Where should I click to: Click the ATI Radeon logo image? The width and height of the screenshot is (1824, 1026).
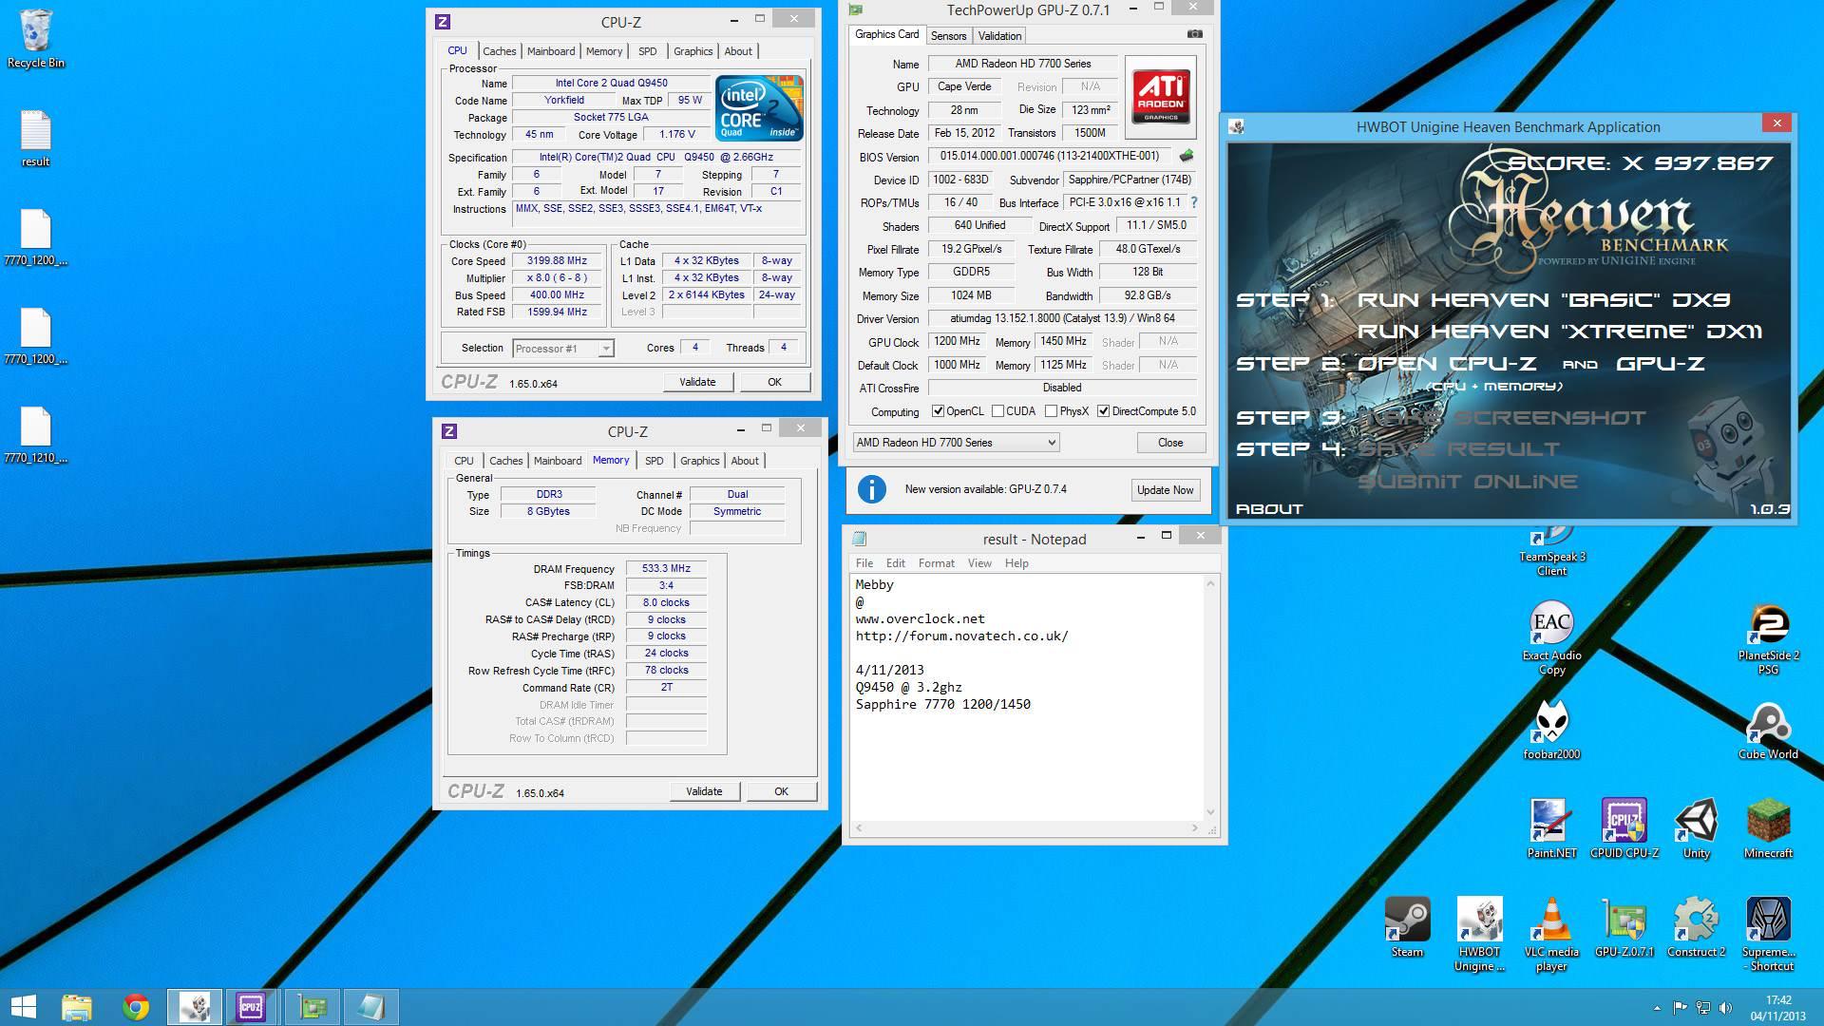1160,98
